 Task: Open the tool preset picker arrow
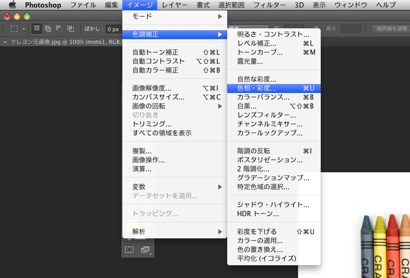coord(24,29)
